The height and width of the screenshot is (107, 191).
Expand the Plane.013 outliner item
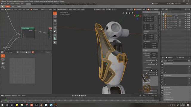click(164, 16)
